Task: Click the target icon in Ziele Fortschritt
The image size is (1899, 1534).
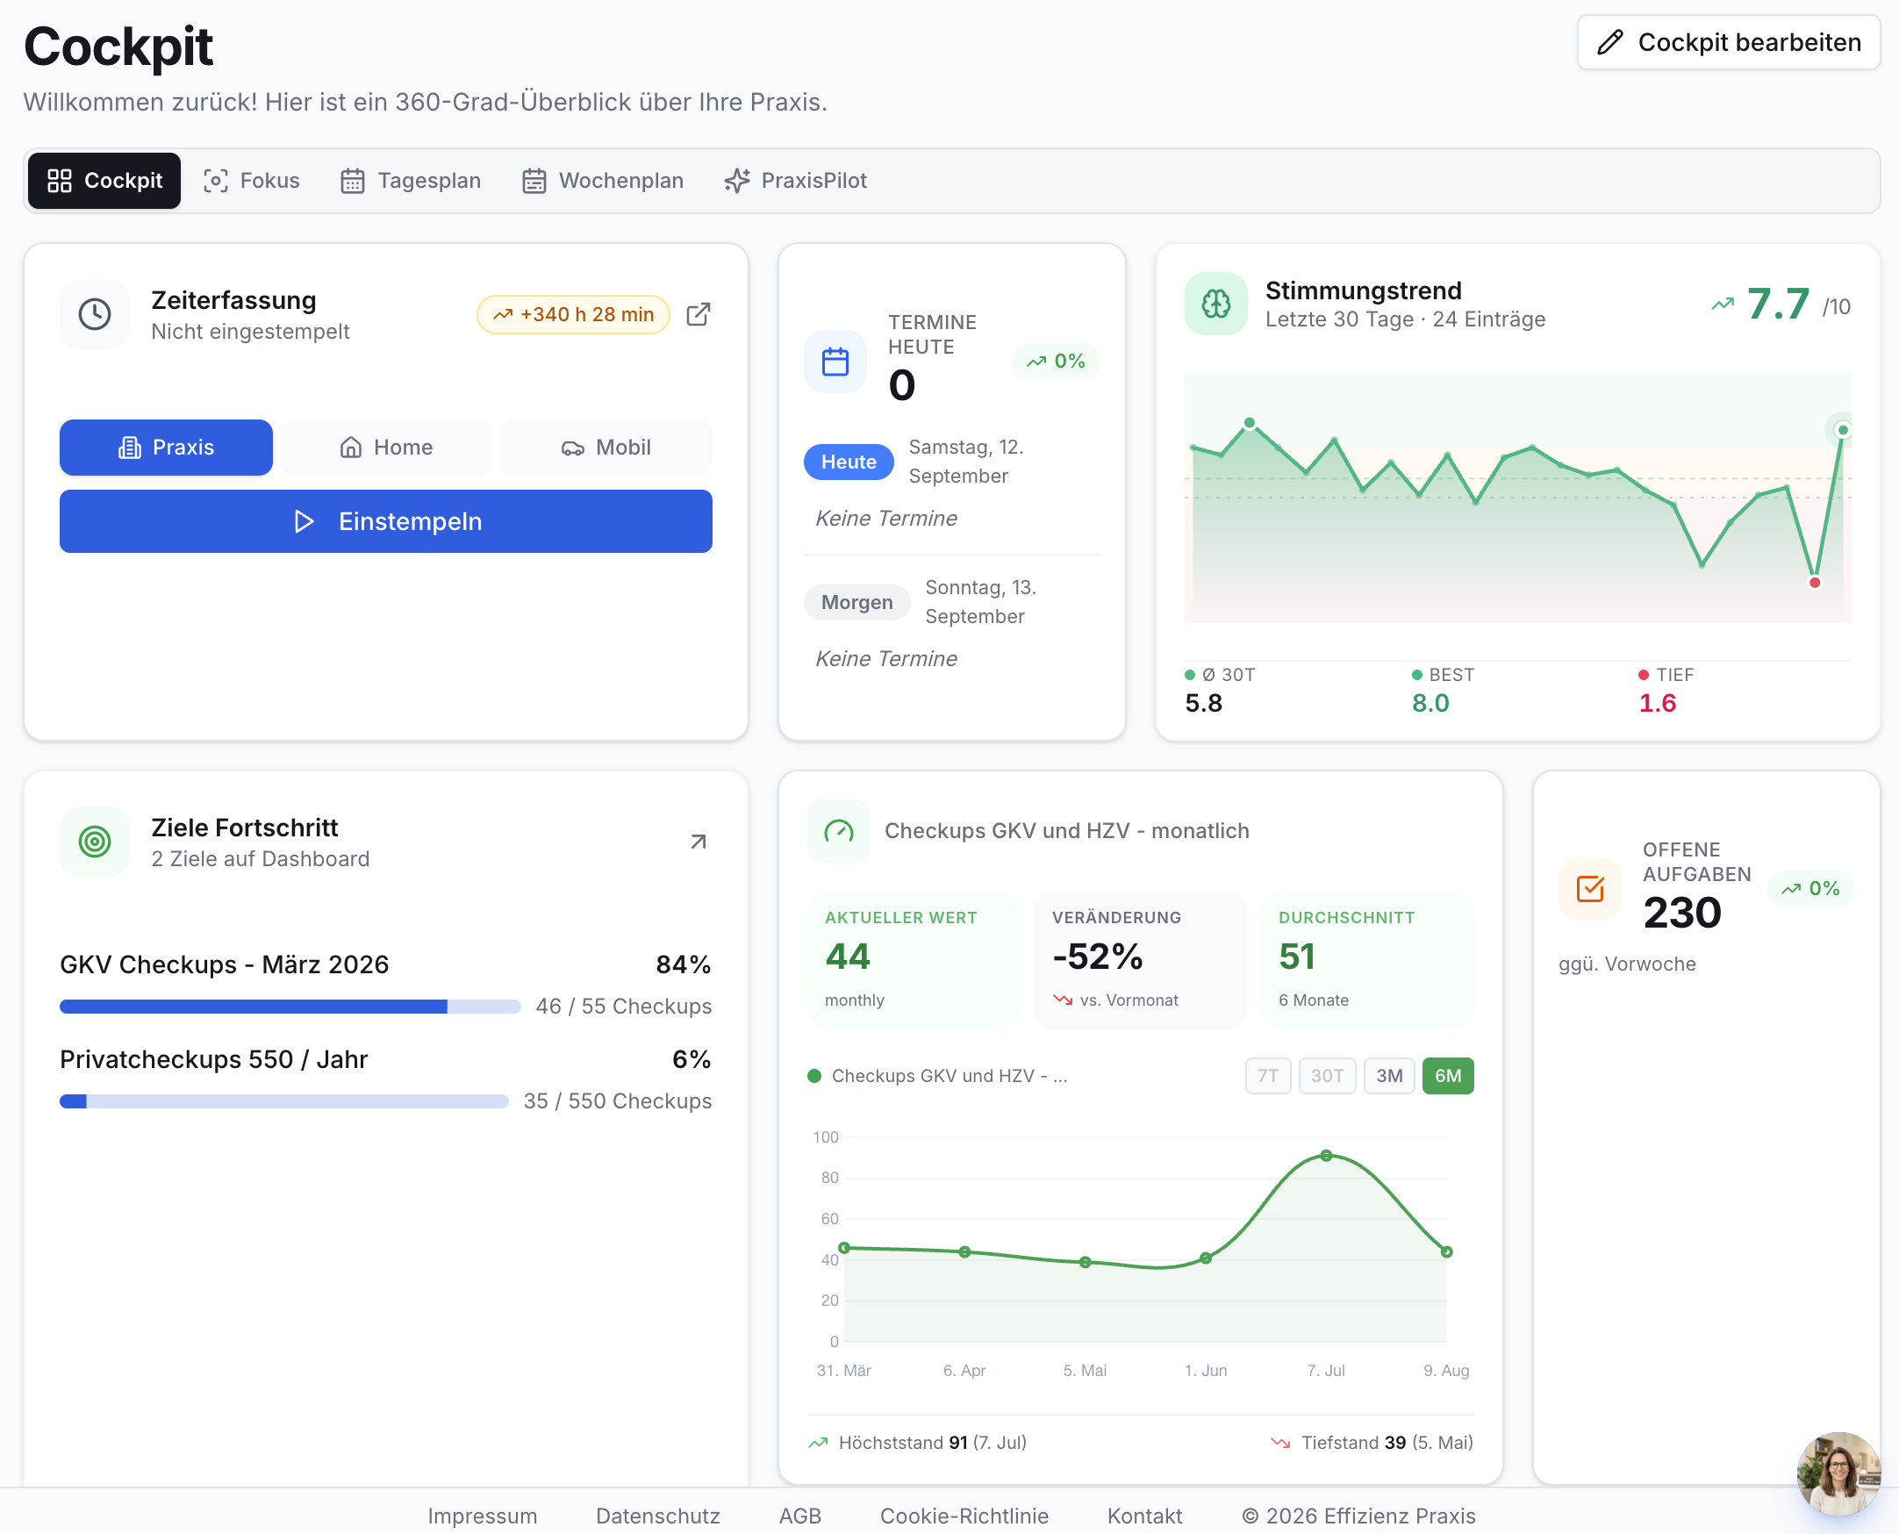Action: pos(95,842)
